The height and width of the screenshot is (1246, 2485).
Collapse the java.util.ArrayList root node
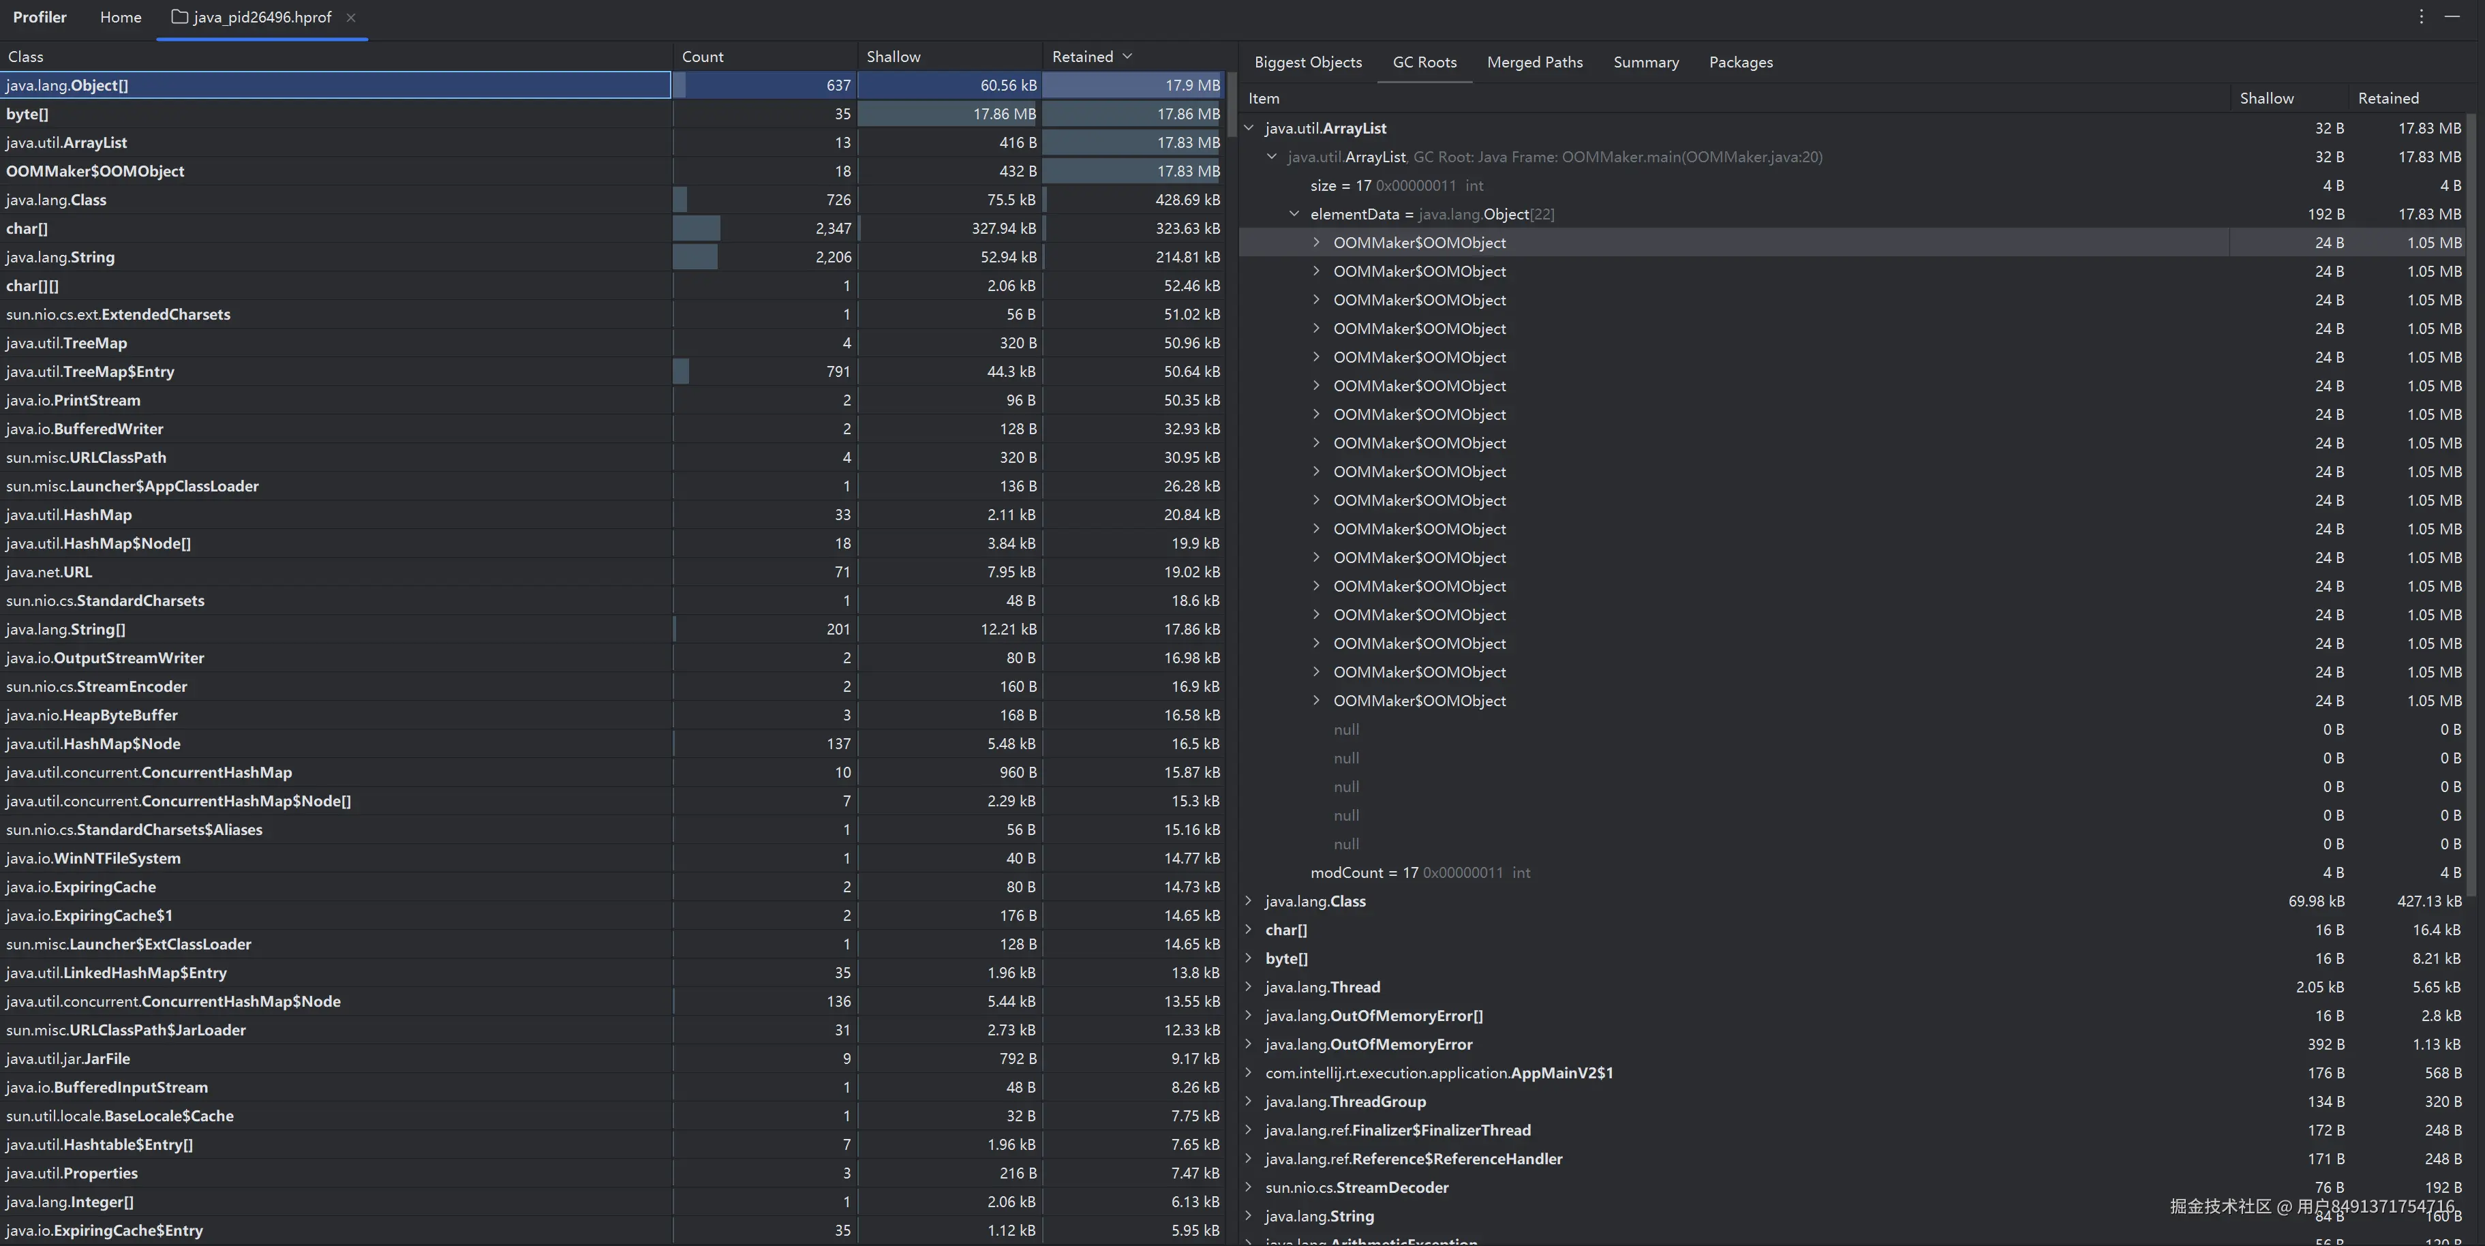click(1249, 127)
